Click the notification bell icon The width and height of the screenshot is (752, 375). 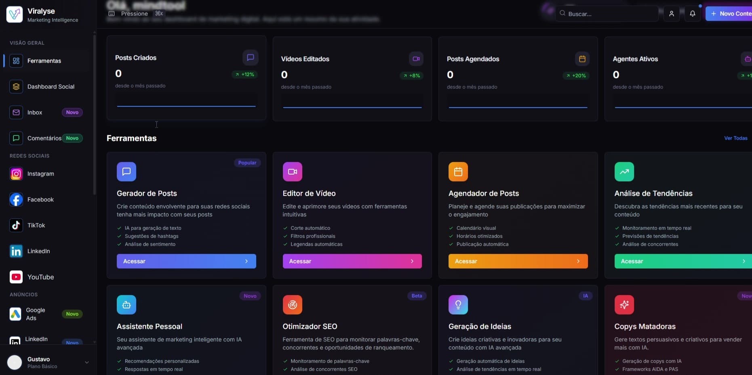pos(692,14)
